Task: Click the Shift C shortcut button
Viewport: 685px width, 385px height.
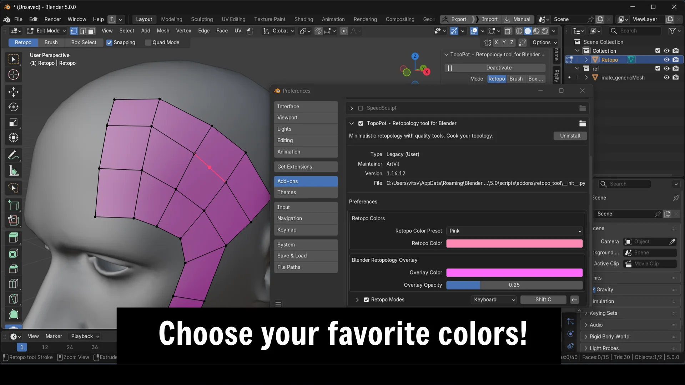Action: click(543, 300)
